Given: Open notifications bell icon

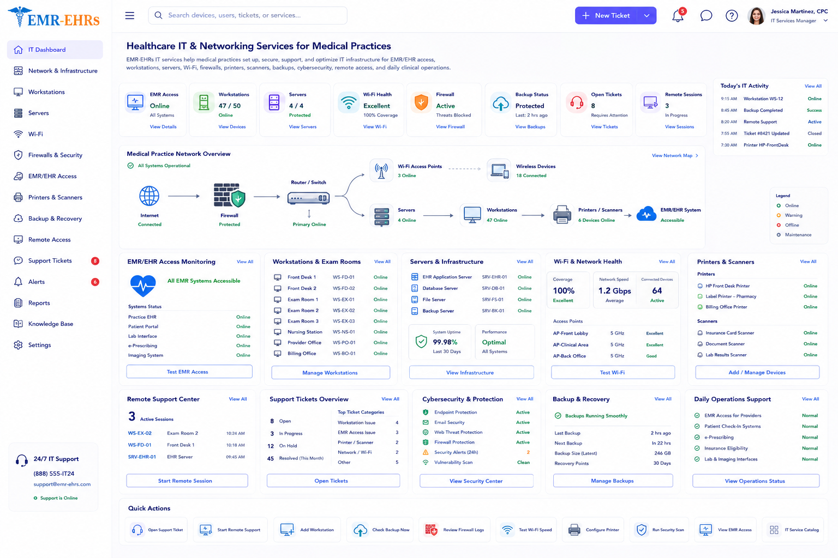Looking at the screenshot, I should [x=678, y=16].
